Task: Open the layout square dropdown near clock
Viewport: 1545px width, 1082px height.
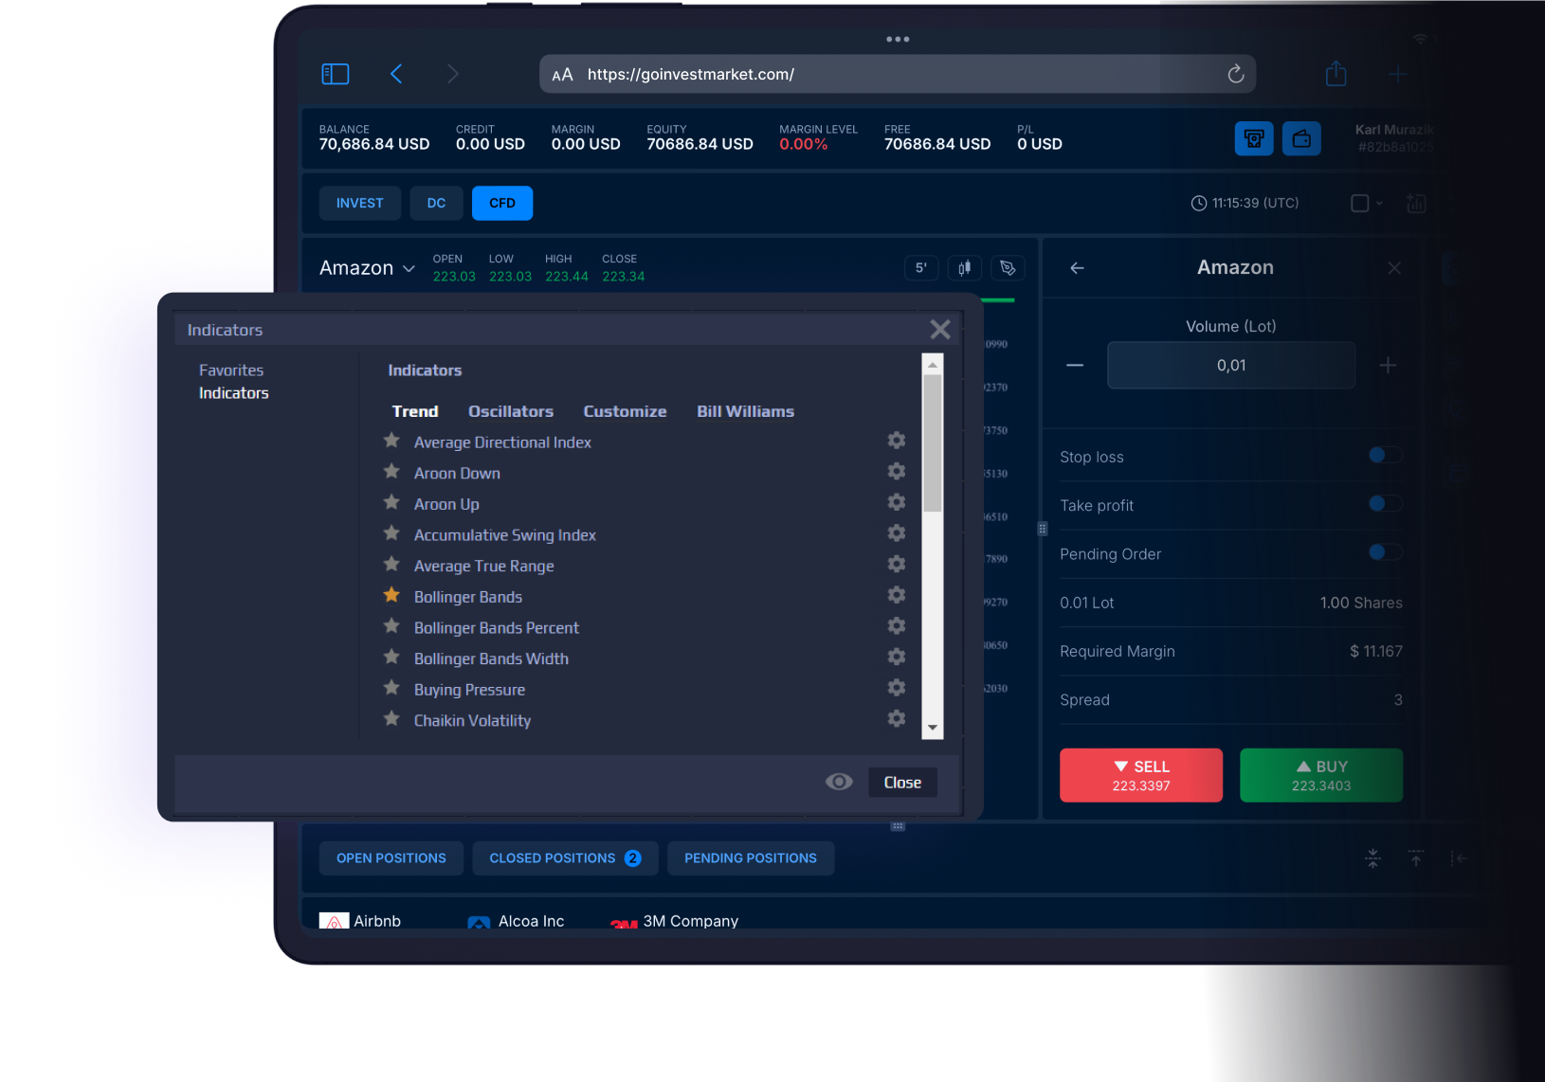Action: tap(1366, 203)
